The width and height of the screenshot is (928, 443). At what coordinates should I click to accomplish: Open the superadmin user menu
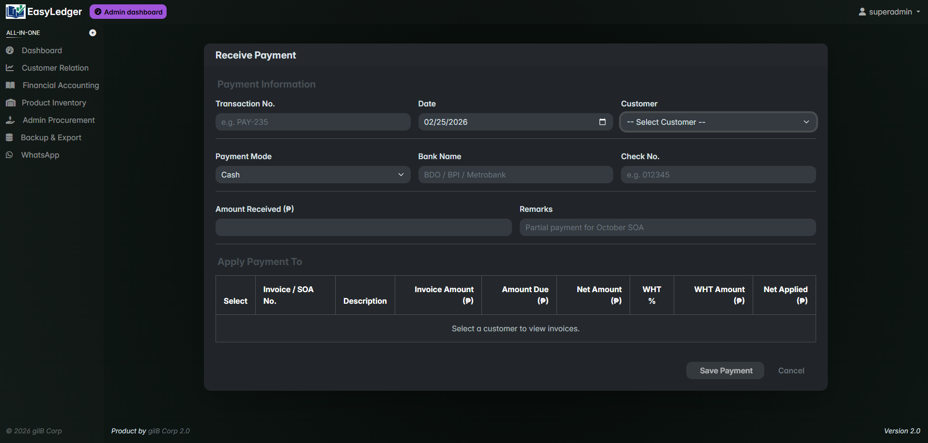[889, 12]
